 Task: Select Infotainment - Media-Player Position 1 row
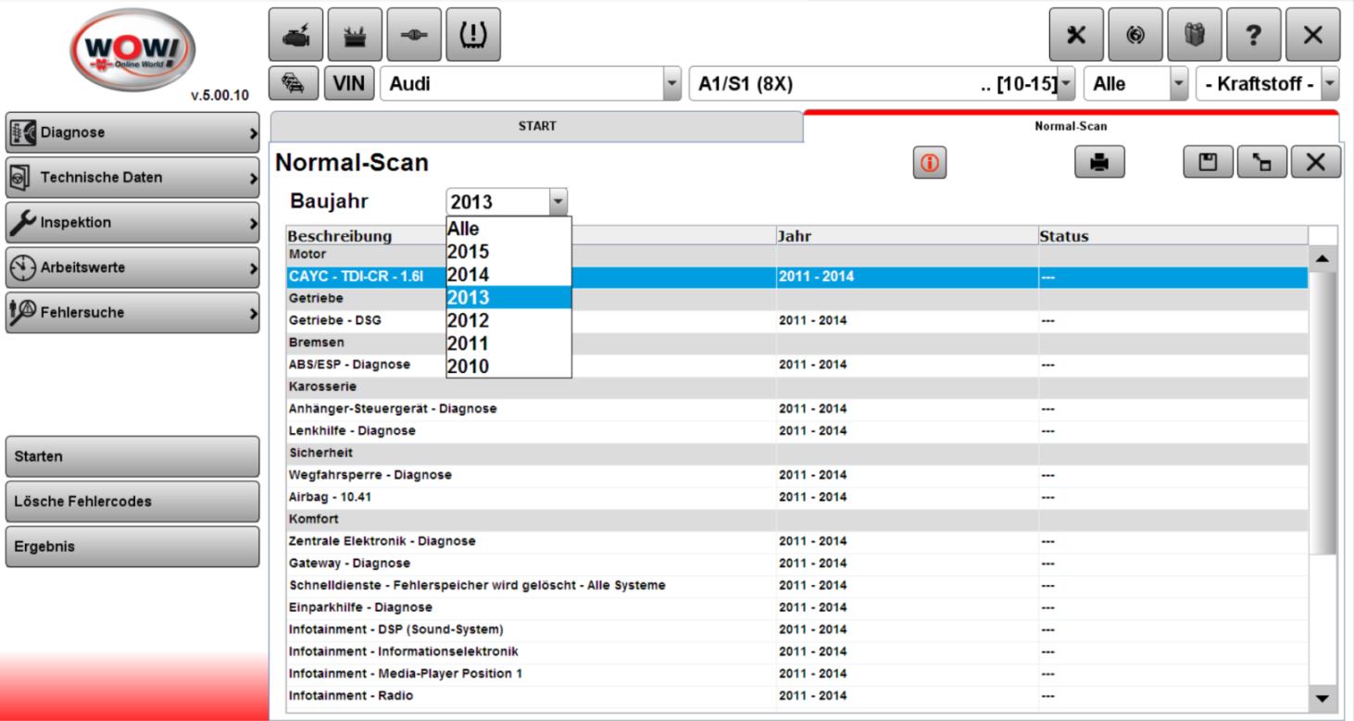(796, 673)
